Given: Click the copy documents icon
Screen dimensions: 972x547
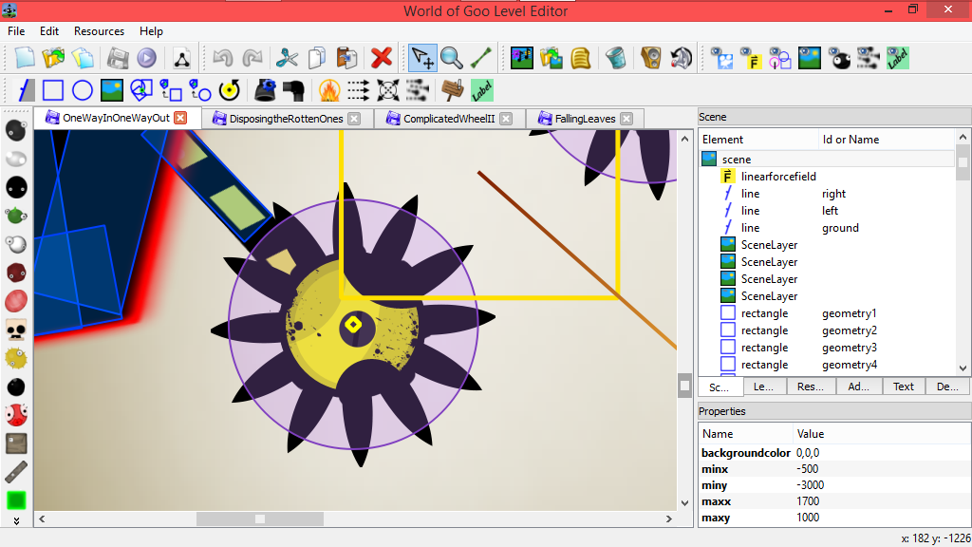Looking at the screenshot, I should (x=317, y=58).
